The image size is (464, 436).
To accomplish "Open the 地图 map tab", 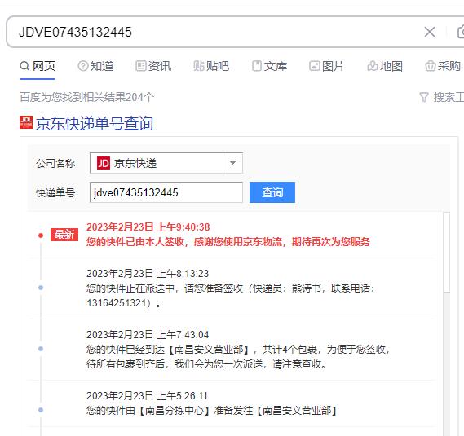I will click(385, 66).
